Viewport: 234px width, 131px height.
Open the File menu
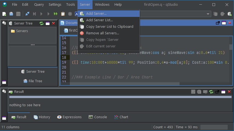click(15, 5)
